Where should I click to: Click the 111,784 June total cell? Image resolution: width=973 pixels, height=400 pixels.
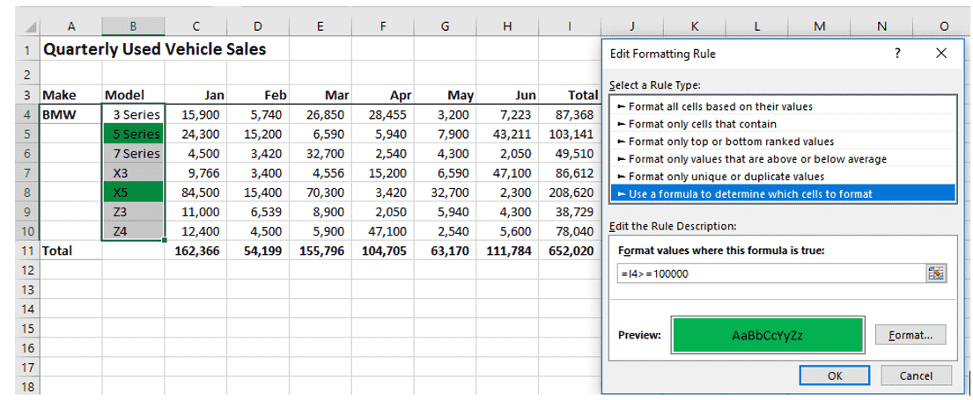coord(507,251)
